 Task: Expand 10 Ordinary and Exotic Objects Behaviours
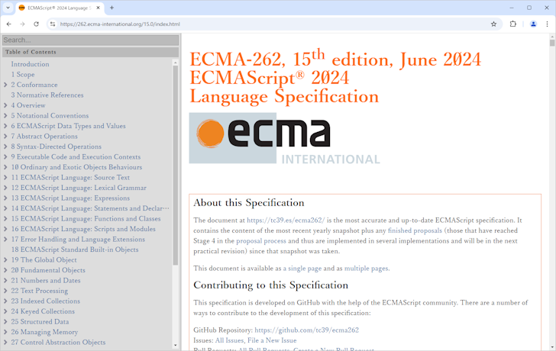coord(5,167)
